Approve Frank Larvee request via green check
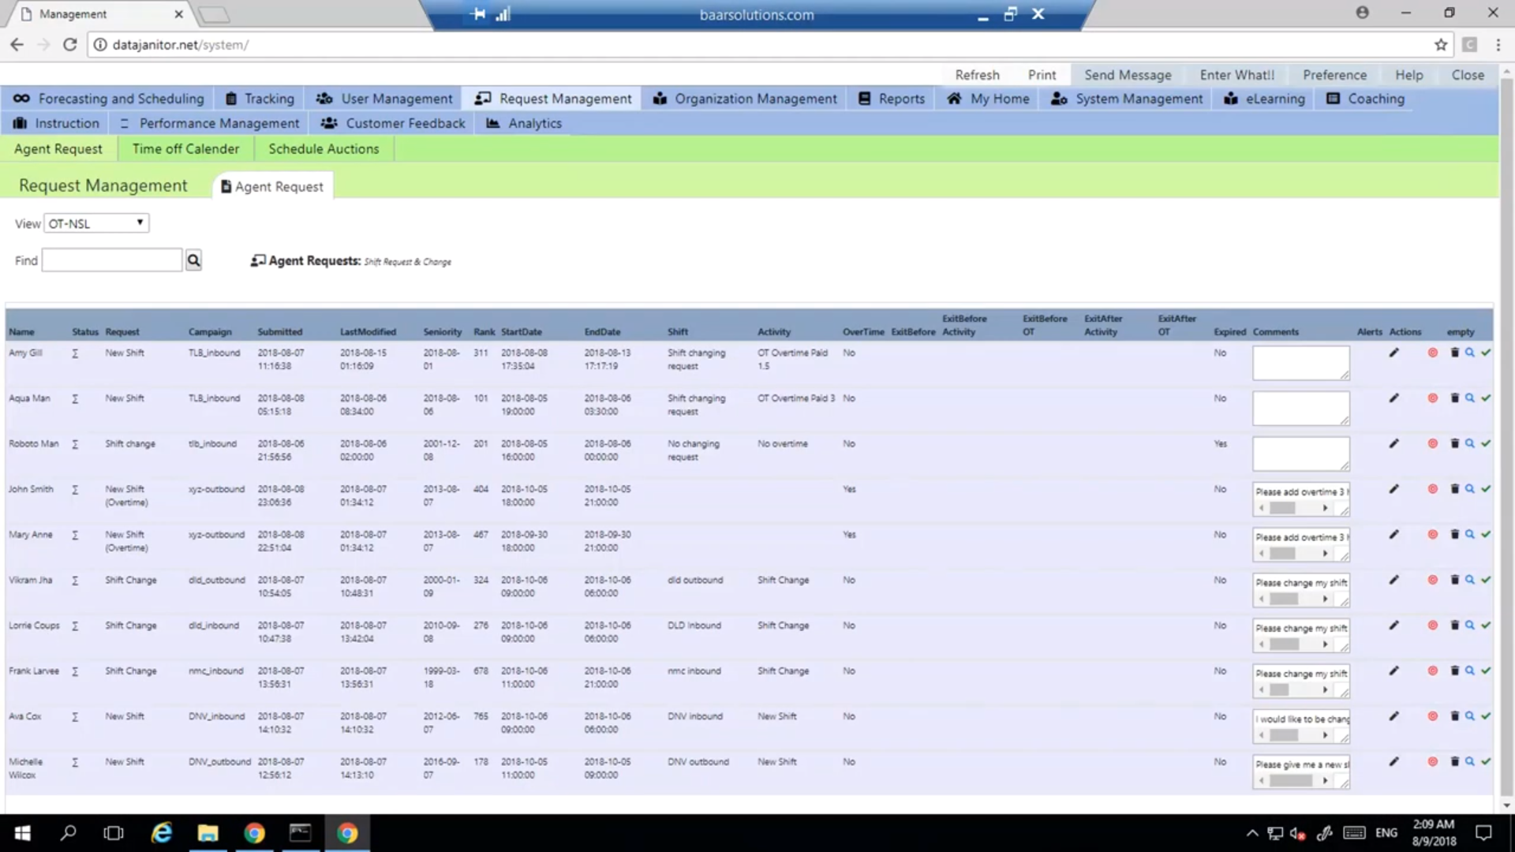Image resolution: width=1515 pixels, height=852 pixels. [x=1485, y=671]
